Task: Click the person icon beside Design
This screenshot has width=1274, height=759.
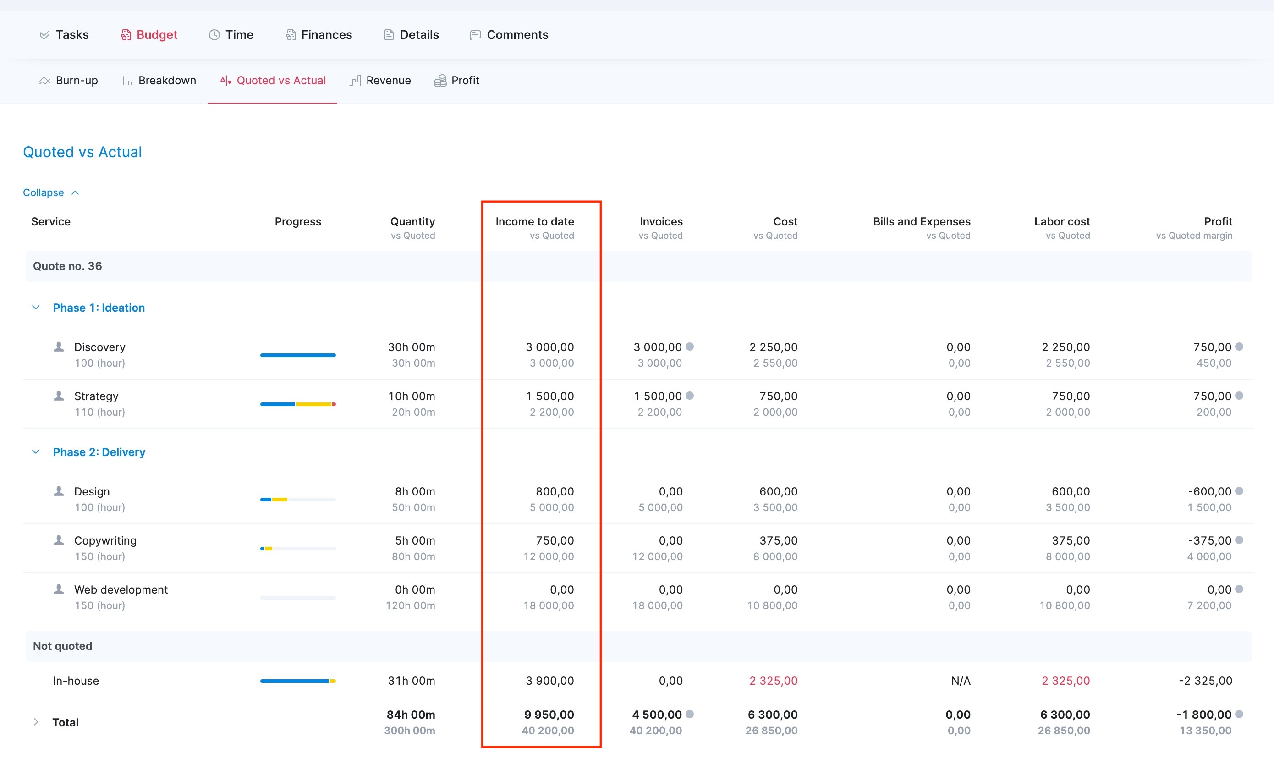Action: tap(59, 491)
